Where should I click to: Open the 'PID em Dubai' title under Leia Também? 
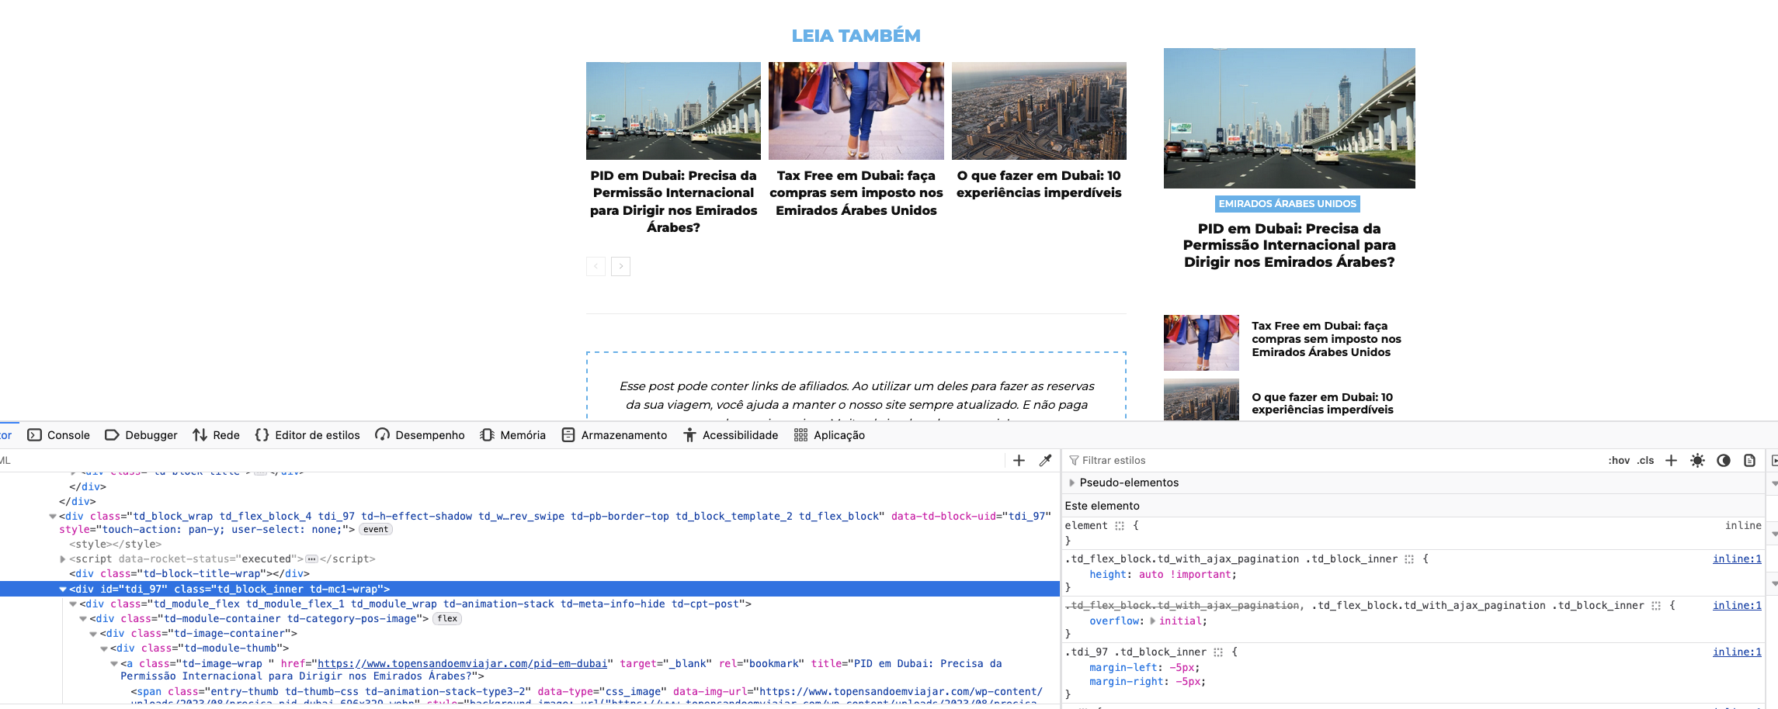[x=673, y=202]
